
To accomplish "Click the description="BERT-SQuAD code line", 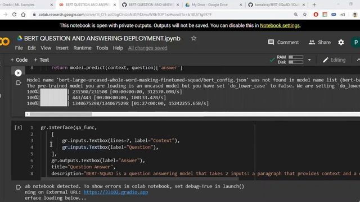I will point(205,173).
